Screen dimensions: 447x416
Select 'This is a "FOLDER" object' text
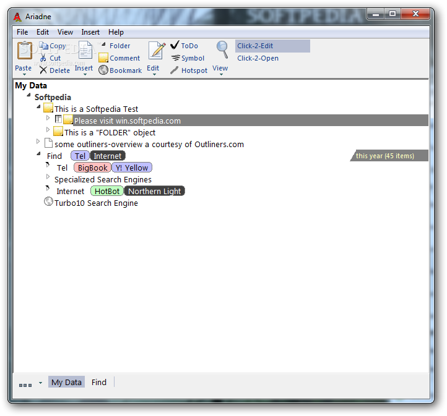click(x=110, y=133)
